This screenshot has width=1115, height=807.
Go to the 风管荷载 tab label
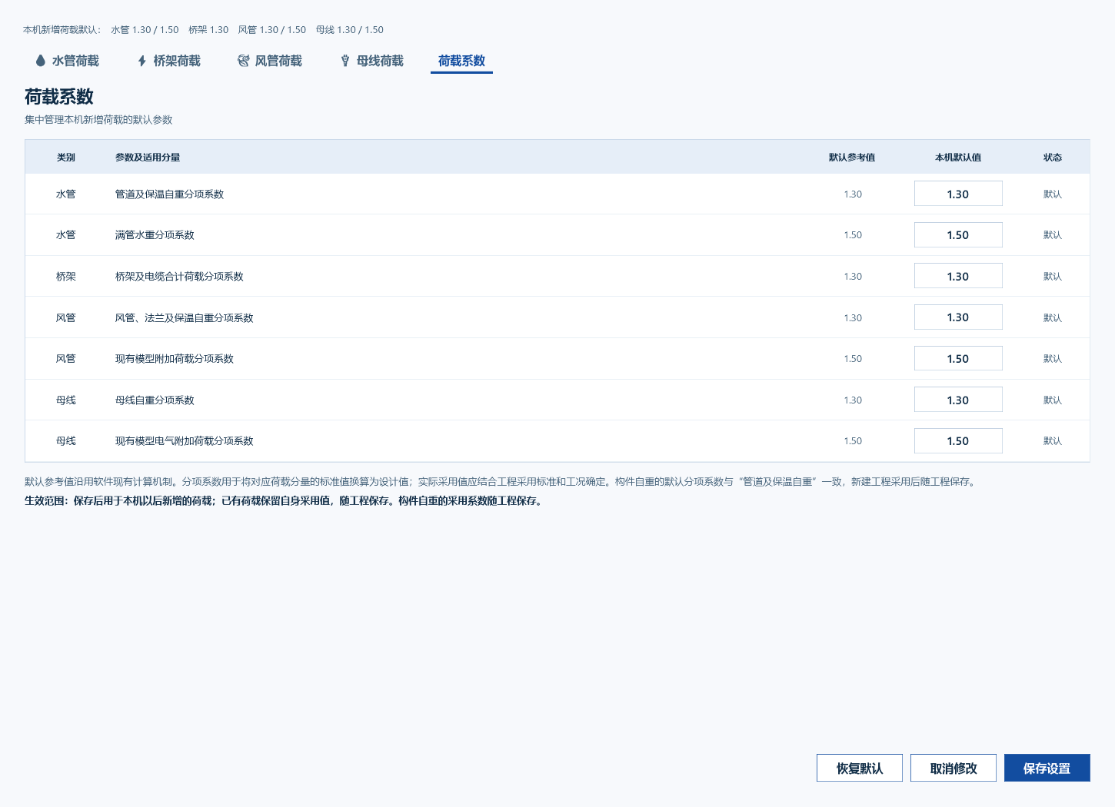[278, 61]
